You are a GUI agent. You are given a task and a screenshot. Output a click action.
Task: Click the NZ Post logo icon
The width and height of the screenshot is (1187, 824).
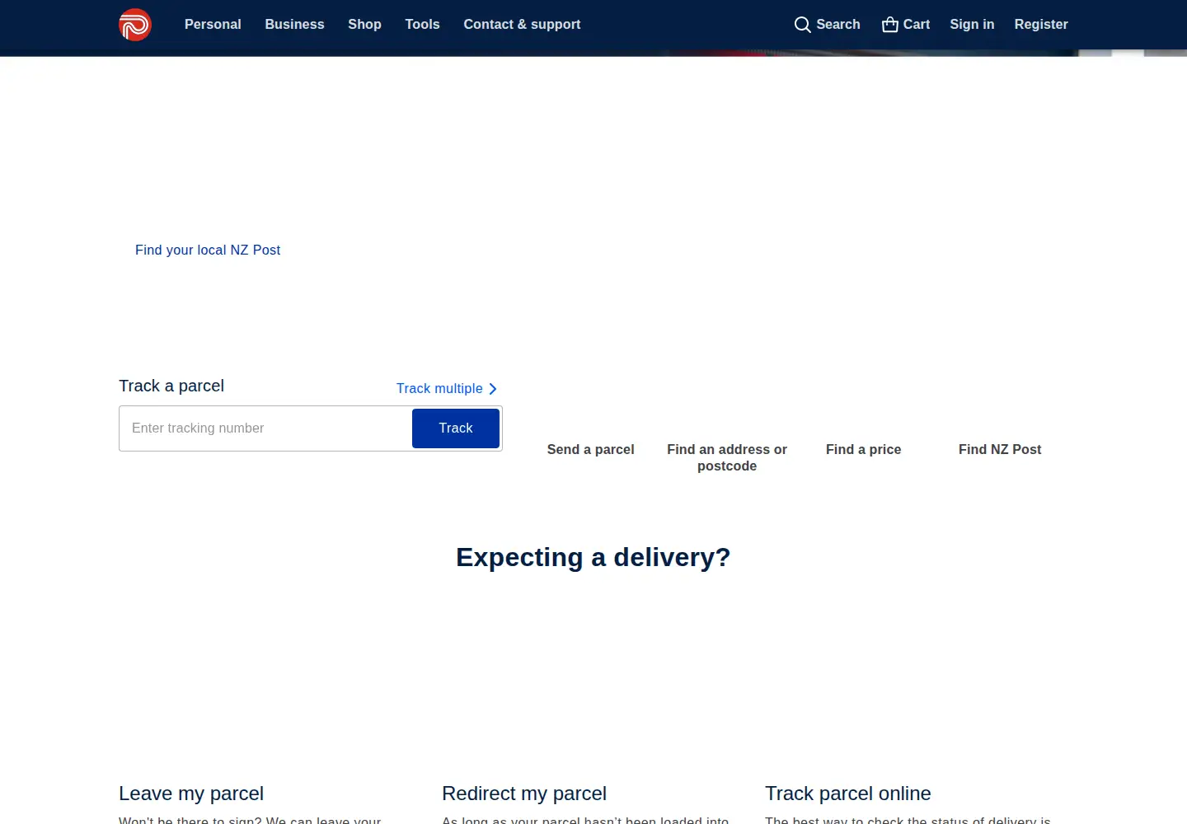coord(135,25)
